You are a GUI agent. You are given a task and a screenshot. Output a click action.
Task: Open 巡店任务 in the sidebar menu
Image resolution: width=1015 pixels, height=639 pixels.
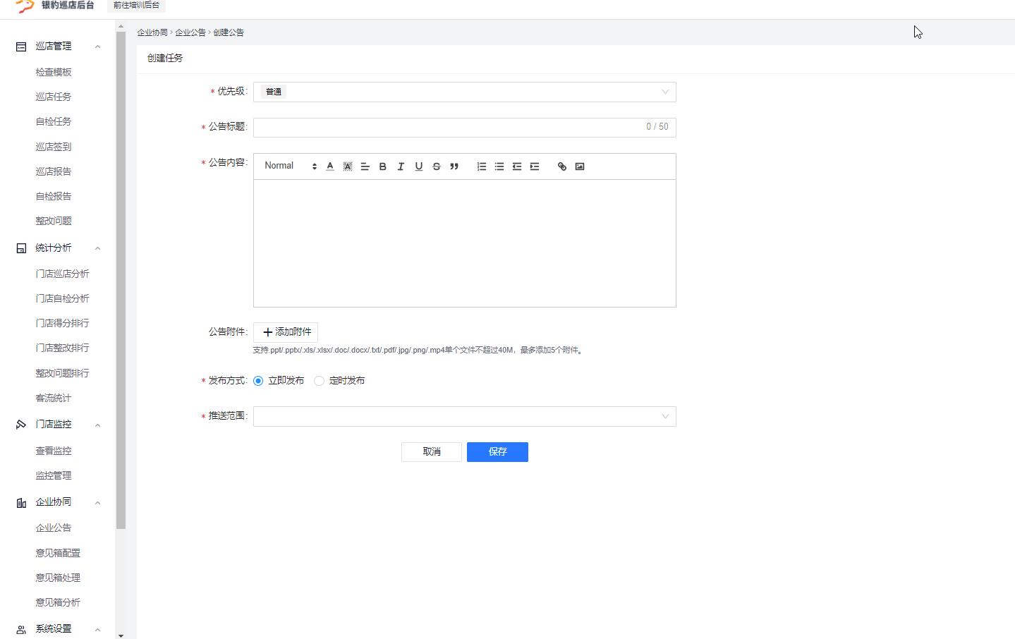[x=54, y=97]
